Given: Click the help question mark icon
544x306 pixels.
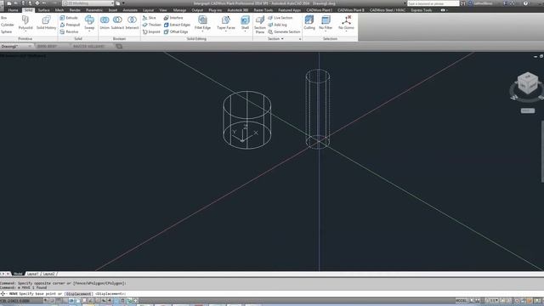Looking at the screenshot, I should point(525,3).
